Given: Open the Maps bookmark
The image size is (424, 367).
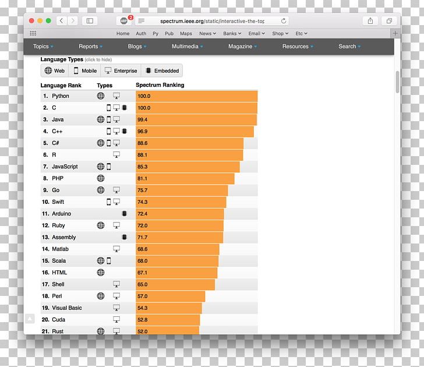Looking at the screenshot, I should click(x=186, y=34).
